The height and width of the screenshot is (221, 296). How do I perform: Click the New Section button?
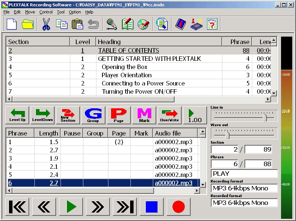coord(68,115)
